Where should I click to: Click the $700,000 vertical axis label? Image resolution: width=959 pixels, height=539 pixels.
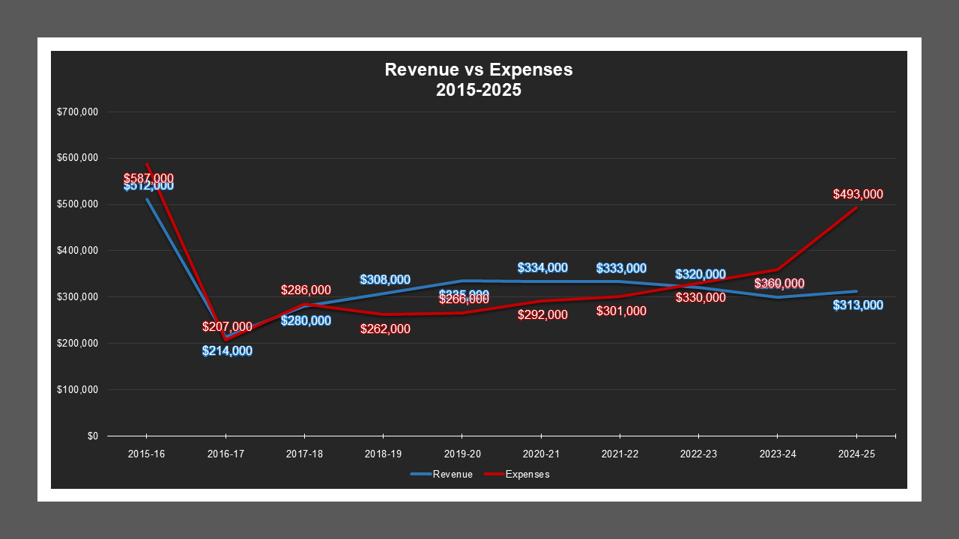pos(79,112)
